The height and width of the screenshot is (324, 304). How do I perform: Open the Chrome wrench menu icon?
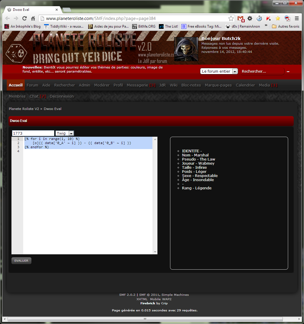[297, 19]
